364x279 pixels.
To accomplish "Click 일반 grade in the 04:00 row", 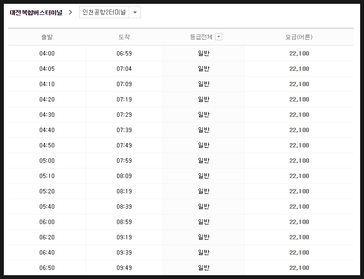I will coord(204,53).
